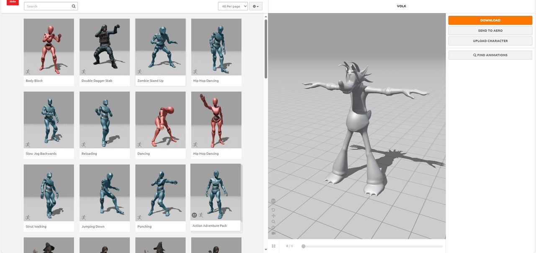Click running figure icon on Zombie Stand Up
This screenshot has height=253, width=536.
[139, 71]
